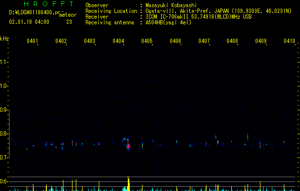Click the meteor label
Viewport: 300px width, 191px height.
tap(68, 15)
